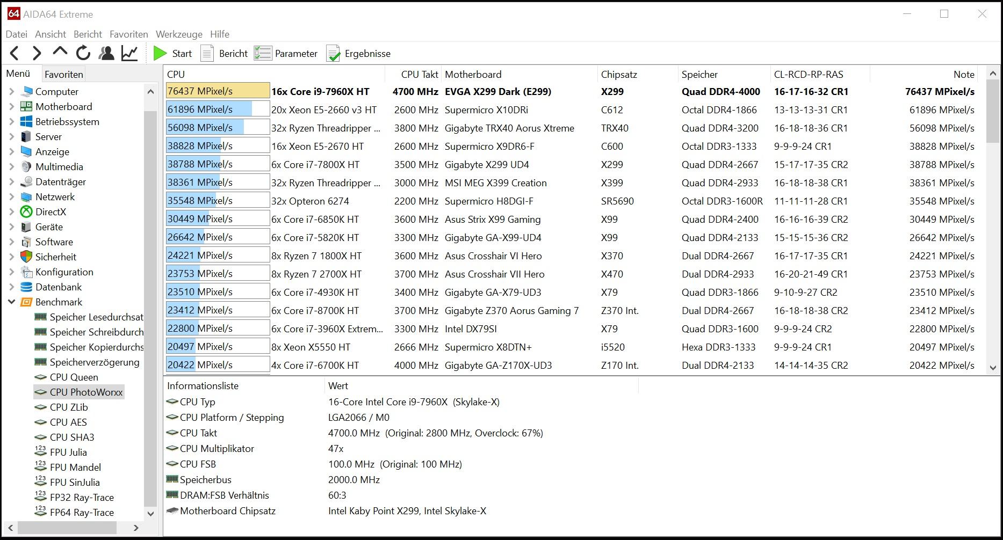Image resolution: width=1003 pixels, height=540 pixels.
Task: Expand the Multimedia tree node
Action: click(11, 167)
